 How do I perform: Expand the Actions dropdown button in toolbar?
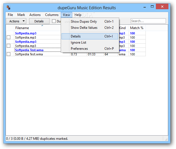click(x=16, y=21)
